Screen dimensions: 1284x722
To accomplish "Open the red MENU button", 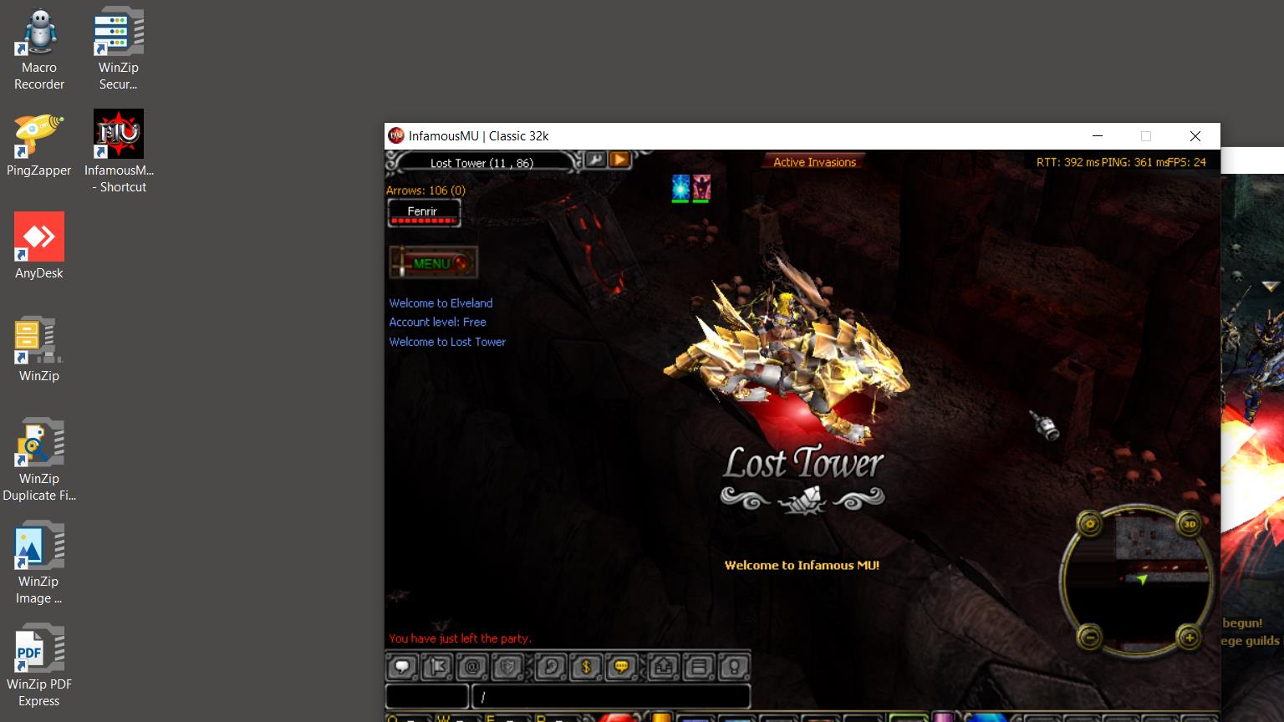I will click(433, 263).
